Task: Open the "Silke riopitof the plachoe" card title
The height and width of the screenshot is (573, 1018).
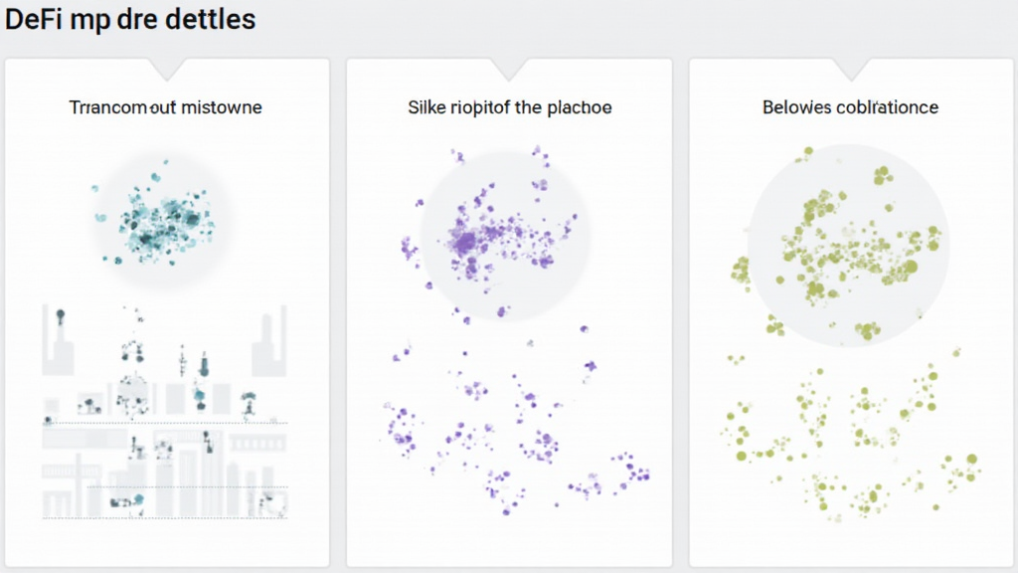Action: pos(509,106)
